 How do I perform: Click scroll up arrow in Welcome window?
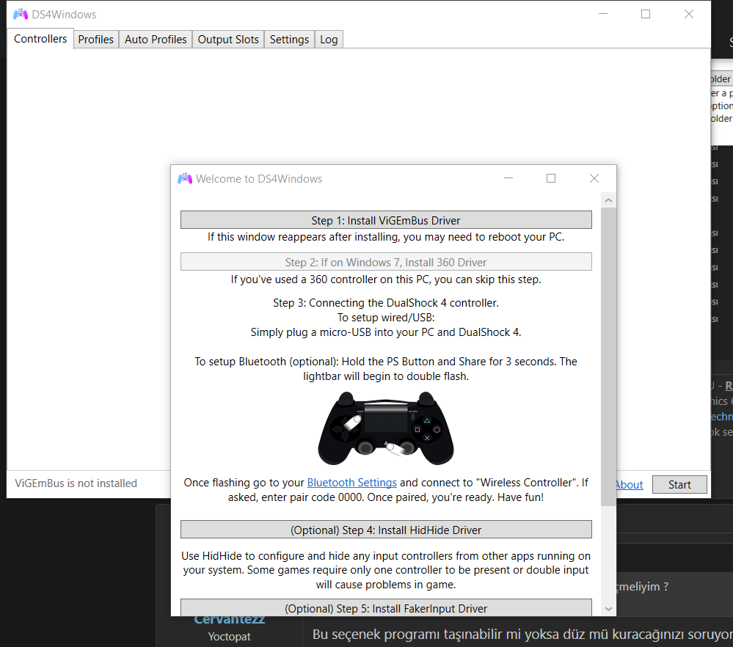(x=608, y=200)
